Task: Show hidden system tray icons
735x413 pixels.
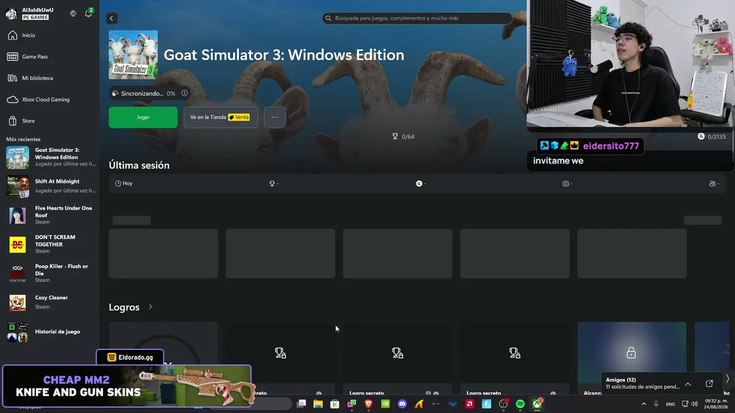Action: tap(644, 404)
